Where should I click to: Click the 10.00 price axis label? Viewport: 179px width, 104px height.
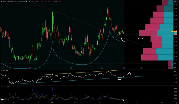coord(175,60)
